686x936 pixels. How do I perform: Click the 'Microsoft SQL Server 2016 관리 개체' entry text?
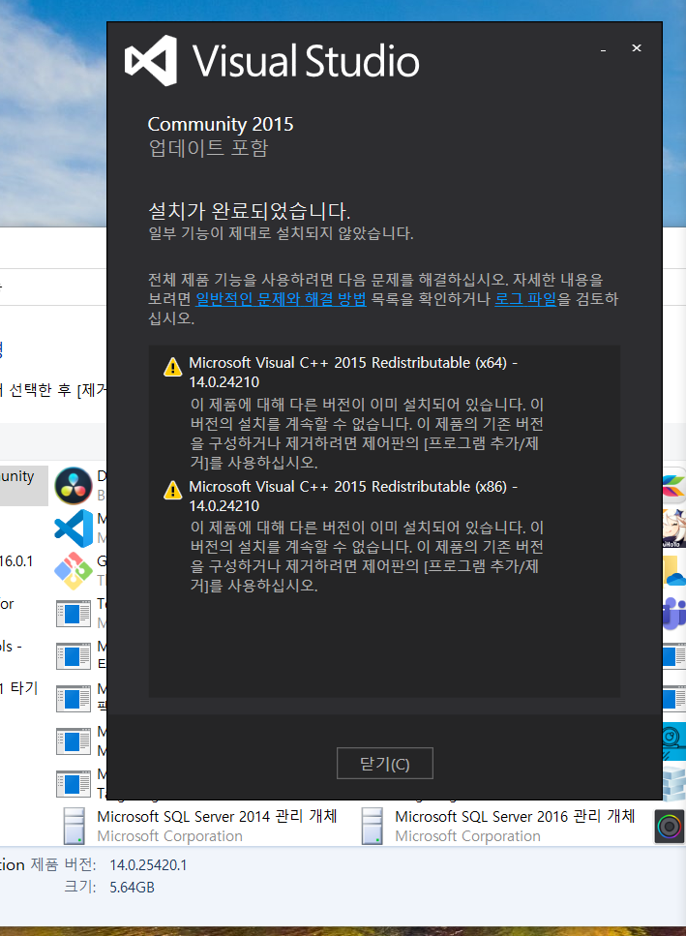[515, 816]
